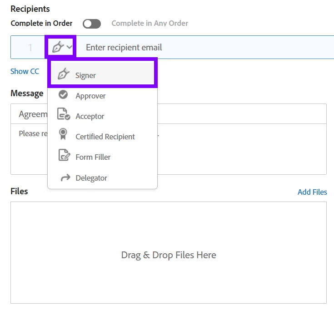Image resolution: width=334 pixels, height=310 pixels.
Task: Click the Certified Recipient ribbon icon
Action: pos(63,134)
